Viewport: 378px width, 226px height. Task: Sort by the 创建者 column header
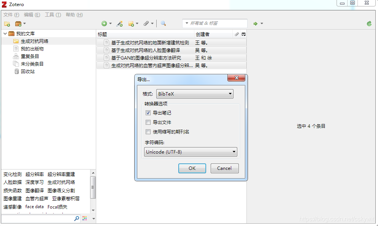click(x=213, y=35)
